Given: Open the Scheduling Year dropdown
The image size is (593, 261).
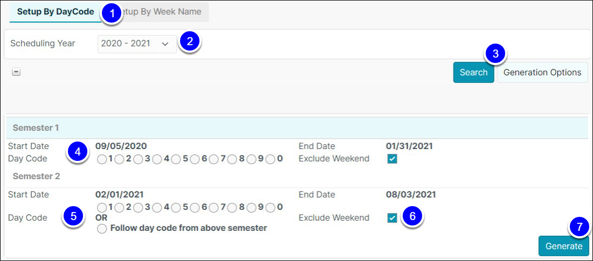Looking at the screenshot, I should pos(137,44).
